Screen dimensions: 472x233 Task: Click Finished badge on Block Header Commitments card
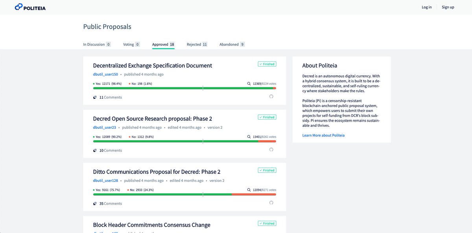(267, 224)
